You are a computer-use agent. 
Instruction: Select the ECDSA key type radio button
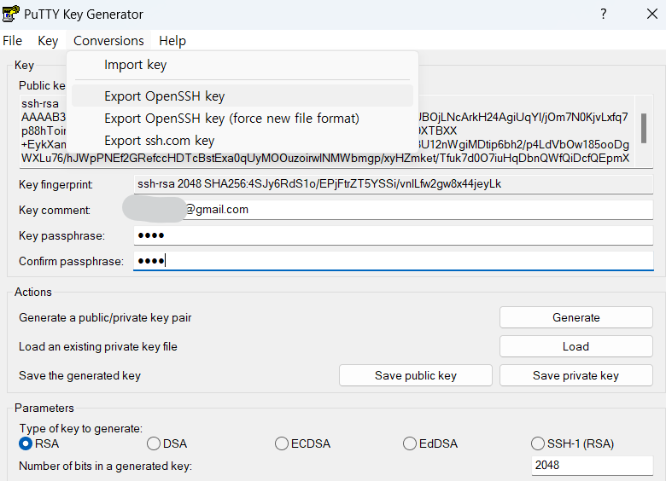pyautogui.click(x=281, y=443)
